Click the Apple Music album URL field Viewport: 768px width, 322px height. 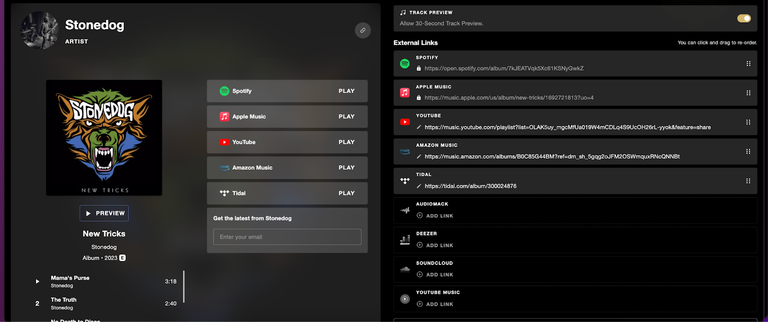coord(509,98)
